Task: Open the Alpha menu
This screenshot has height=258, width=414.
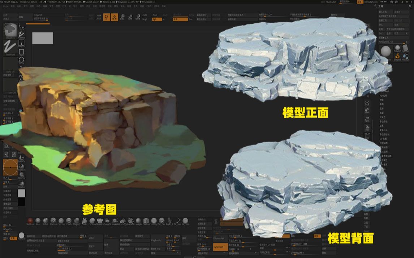Action: 5,6
